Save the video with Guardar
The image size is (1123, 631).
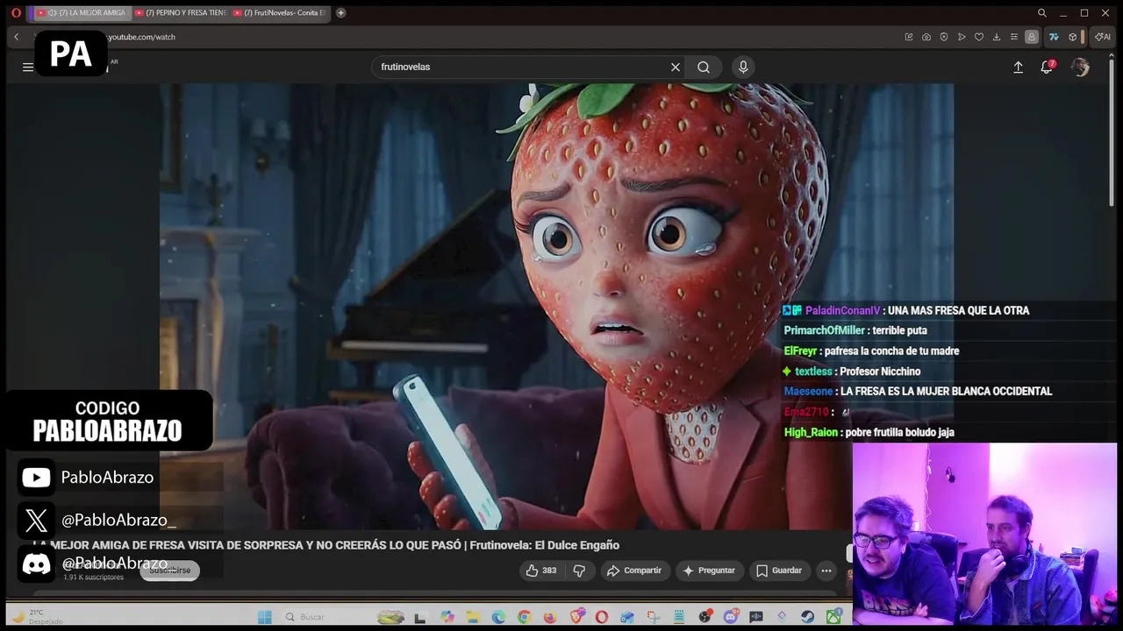tap(778, 571)
